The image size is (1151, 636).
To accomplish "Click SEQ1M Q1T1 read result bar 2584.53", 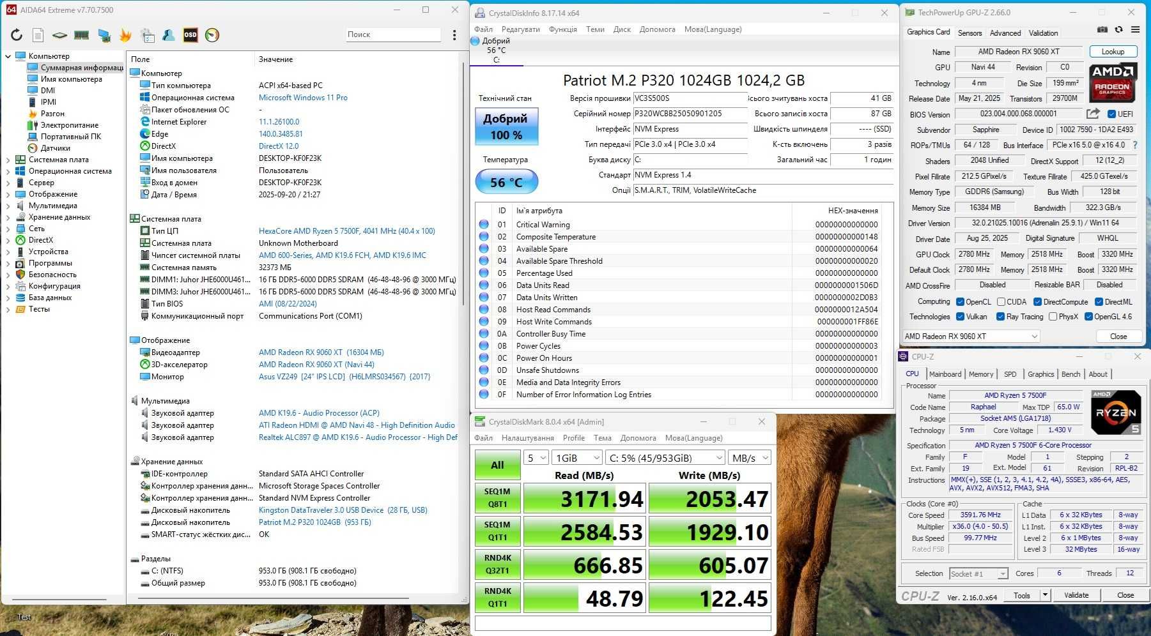I will point(584,532).
